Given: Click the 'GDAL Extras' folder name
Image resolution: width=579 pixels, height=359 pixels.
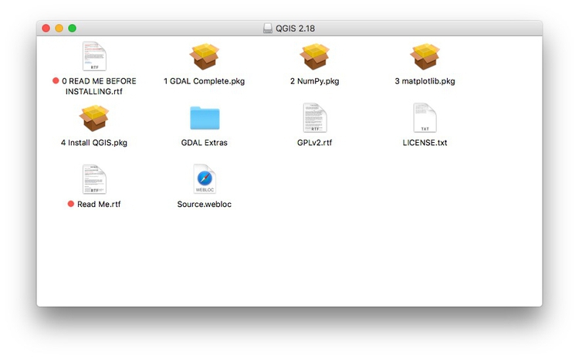Looking at the screenshot, I should [205, 143].
